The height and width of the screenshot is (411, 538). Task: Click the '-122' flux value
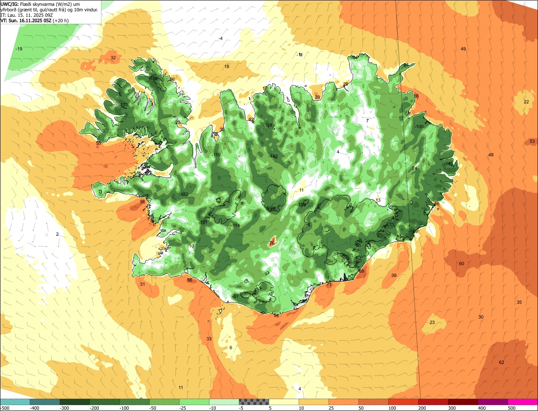coord(184,195)
